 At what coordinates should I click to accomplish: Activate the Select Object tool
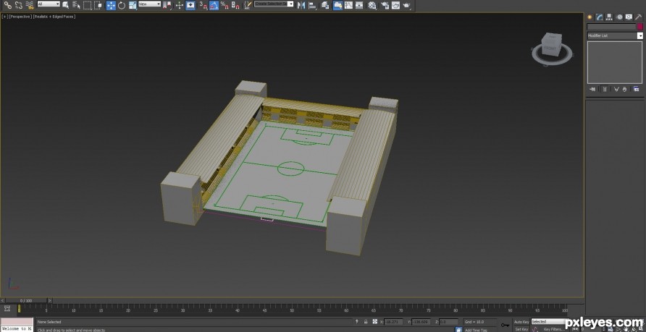pyautogui.click(x=65, y=5)
